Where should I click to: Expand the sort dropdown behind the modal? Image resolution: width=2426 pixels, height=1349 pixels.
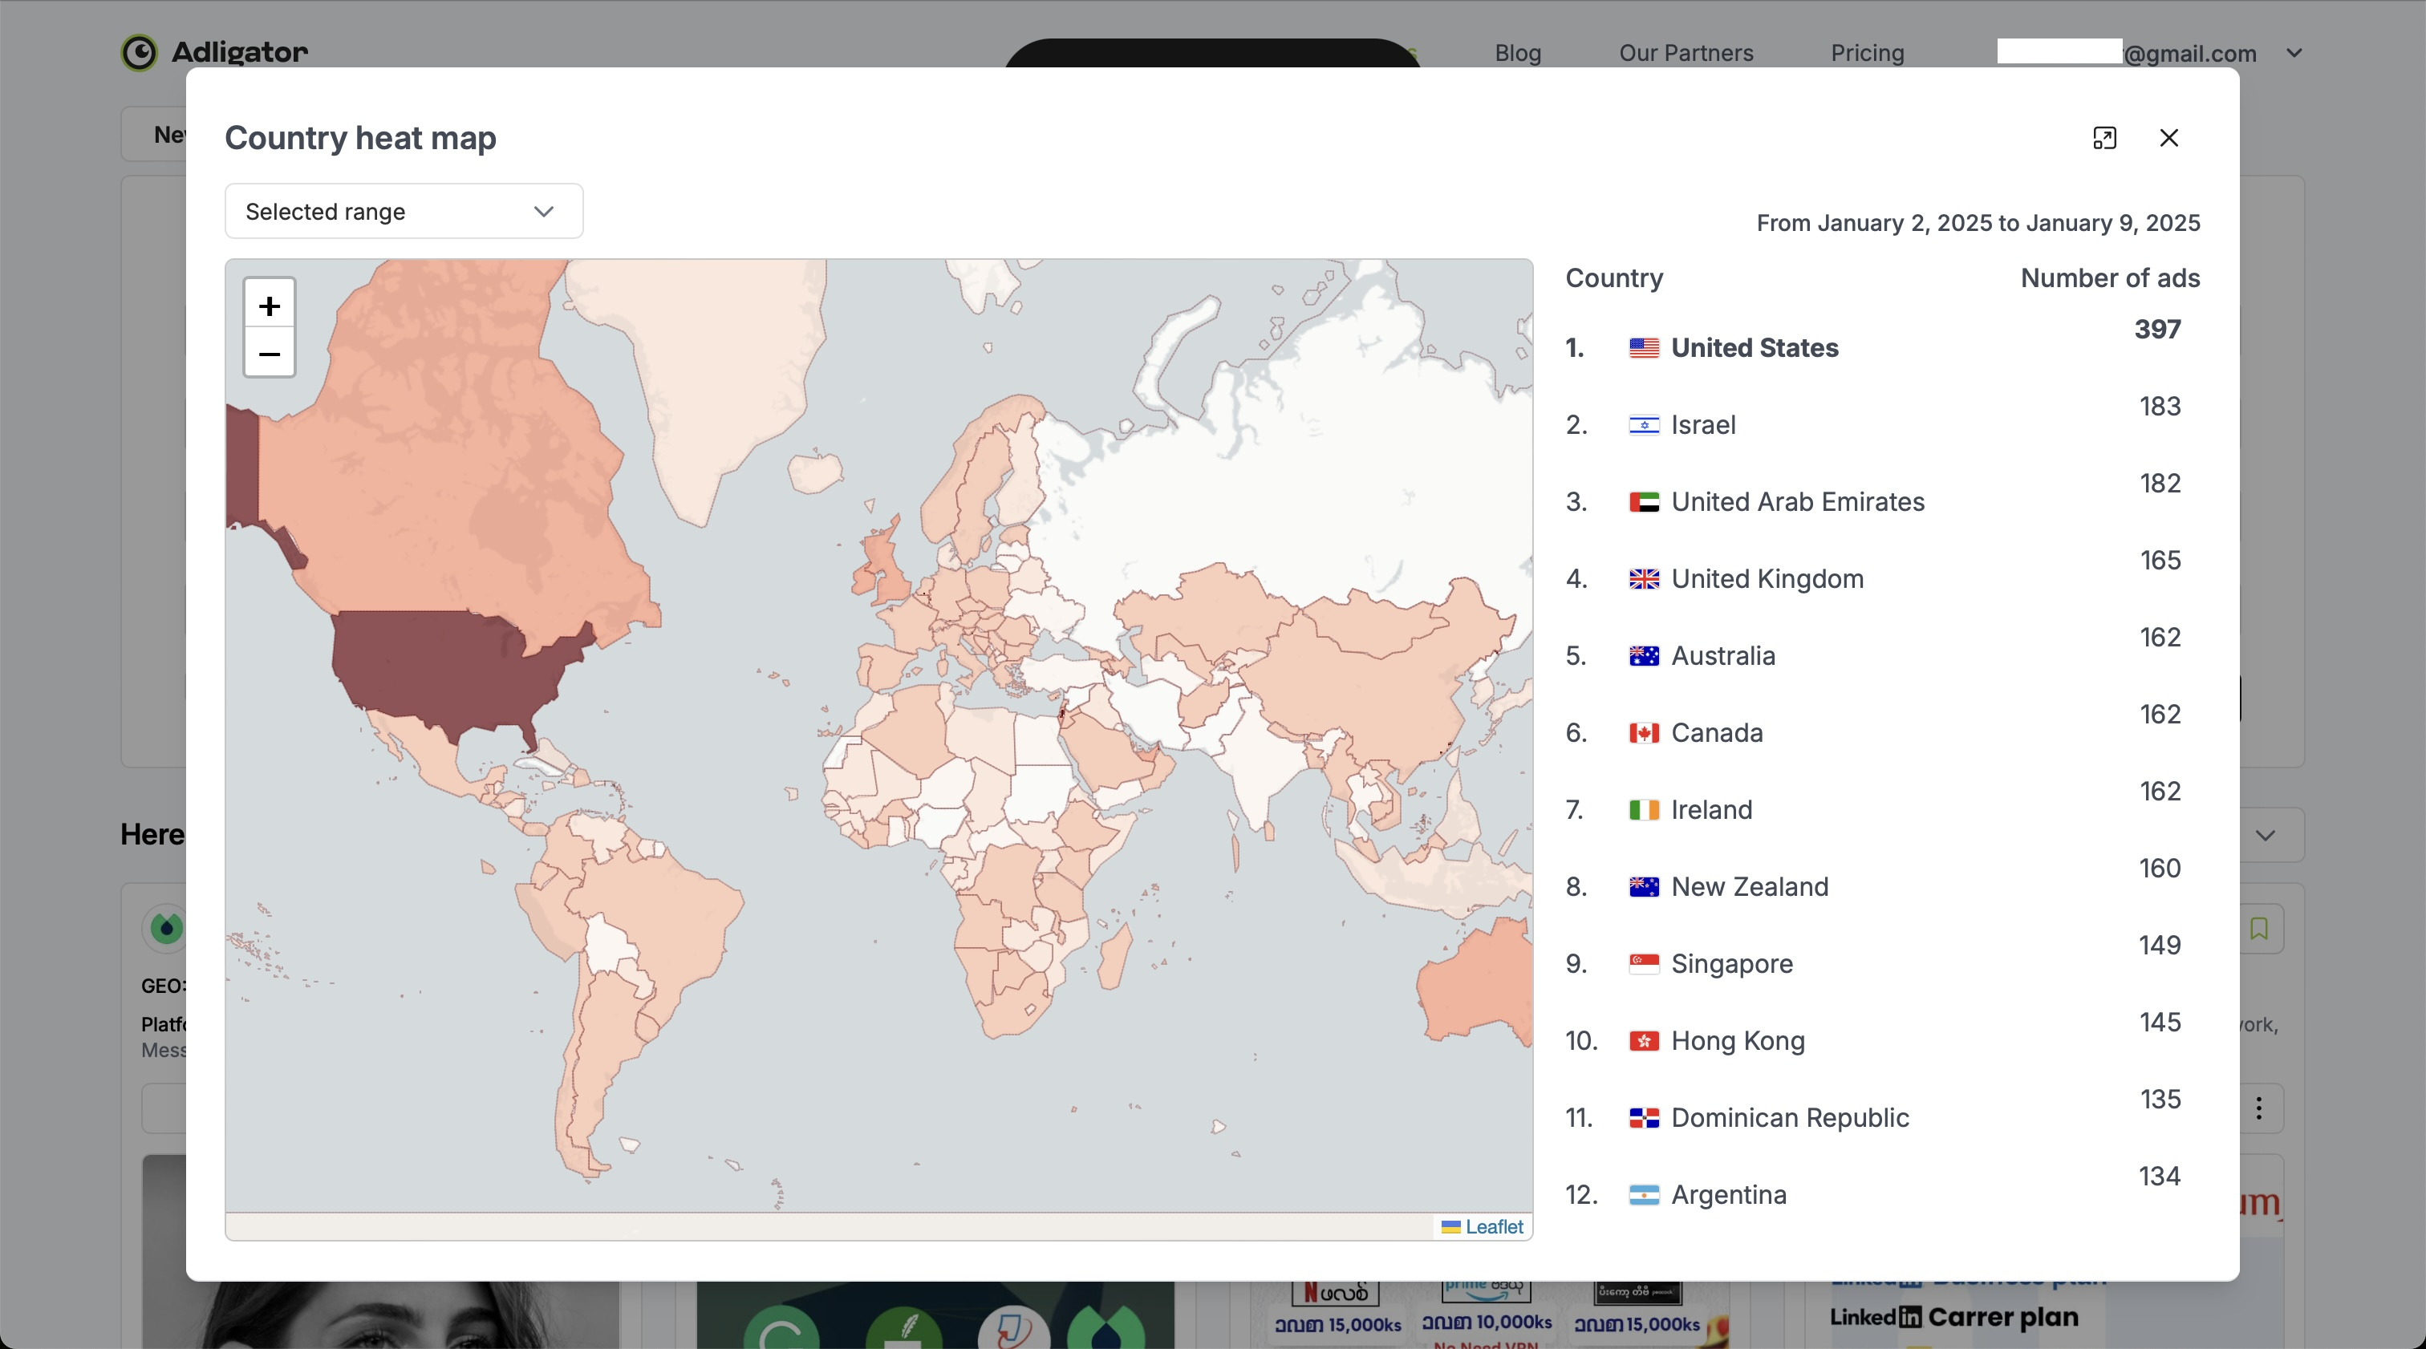[x=2266, y=835]
